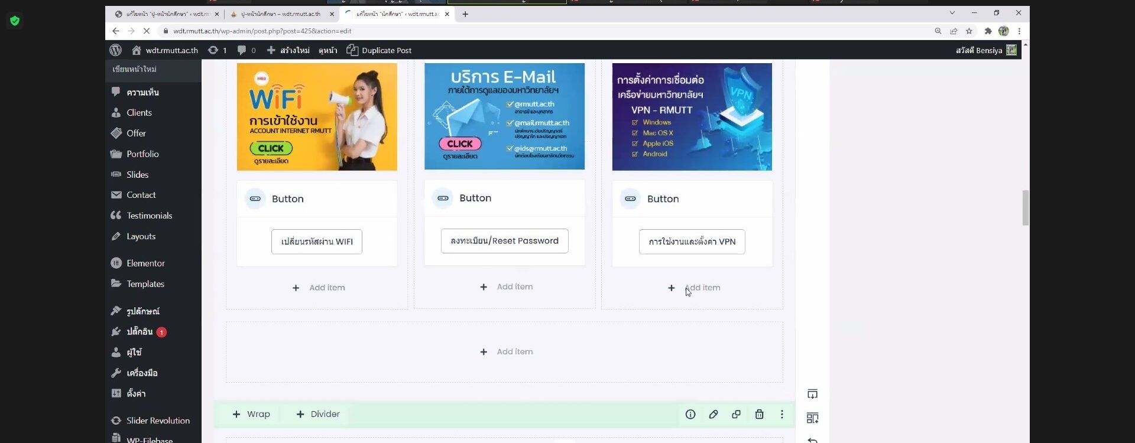This screenshot has height=443, width=1135.
Task: Open the WordPress logo menu
Action: point(116,50)
